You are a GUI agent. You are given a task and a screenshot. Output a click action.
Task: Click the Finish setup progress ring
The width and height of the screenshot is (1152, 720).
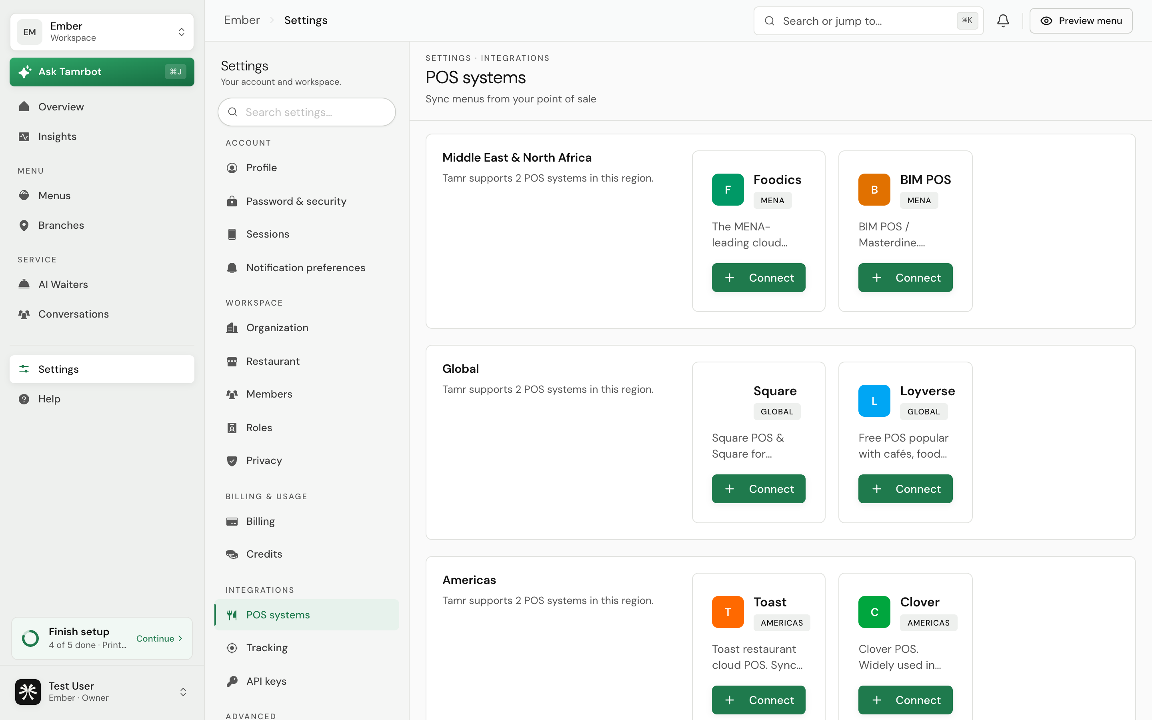[30, 638]
